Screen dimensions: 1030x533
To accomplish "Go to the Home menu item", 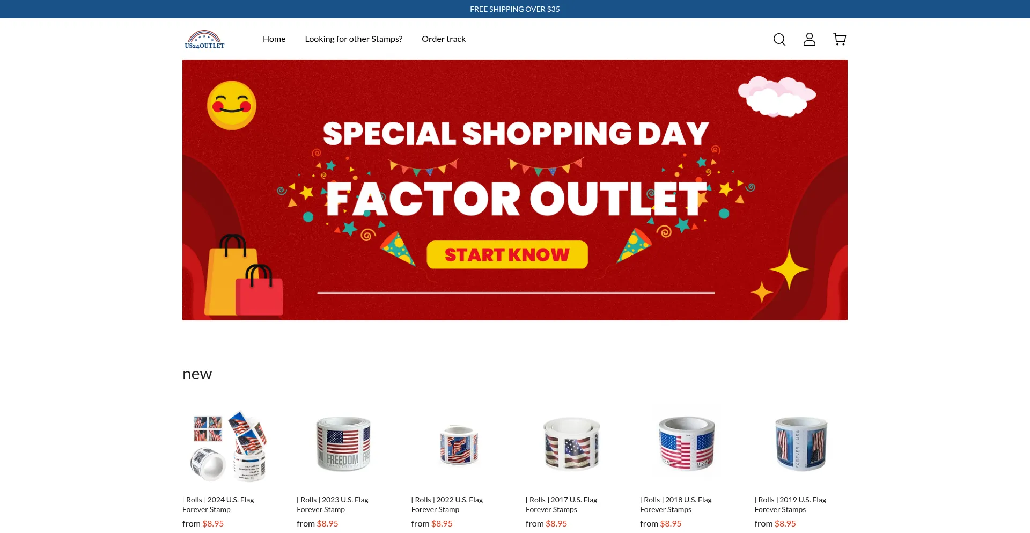I will point(274,39).
